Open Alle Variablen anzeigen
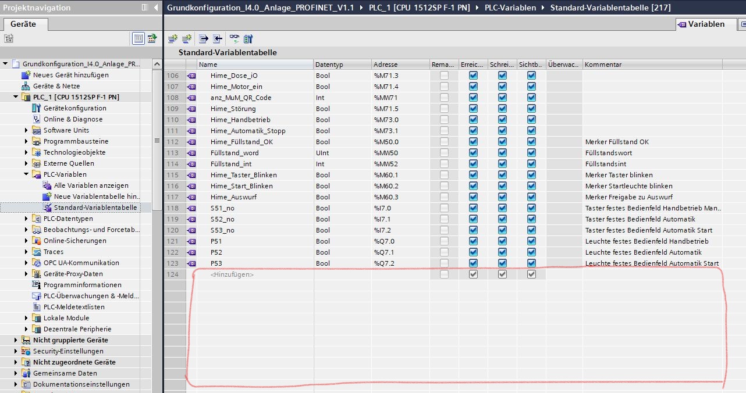Screen dimensions: 746x393 pyautogui.click(x=91, y=185)
